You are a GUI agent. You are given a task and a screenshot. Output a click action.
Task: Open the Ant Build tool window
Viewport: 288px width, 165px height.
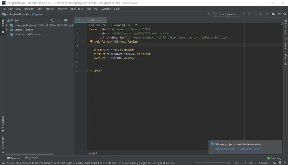pyautogui.click(x=286, y=60)
